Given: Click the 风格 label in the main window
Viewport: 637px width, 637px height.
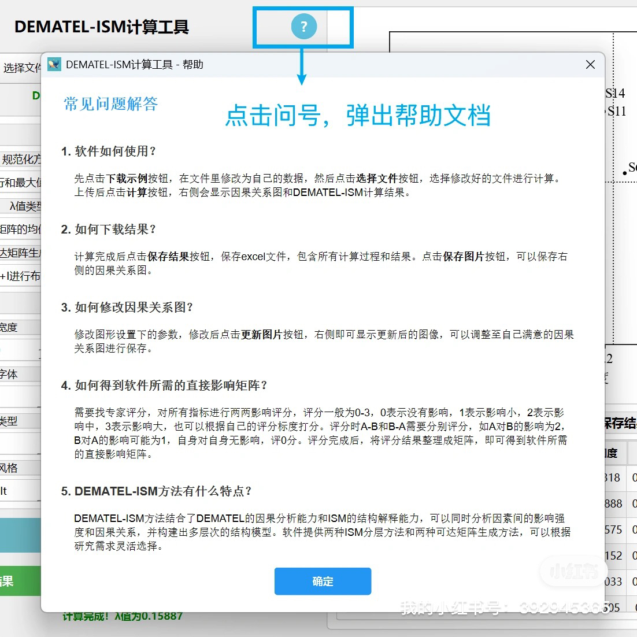Looking at the screenshot, I should pos(9,468).
